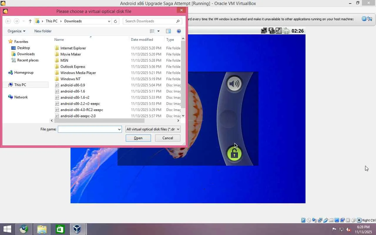Click the optical disk indicator in VirtualBox status bar
Screen dimensions: 376x235
309,220
